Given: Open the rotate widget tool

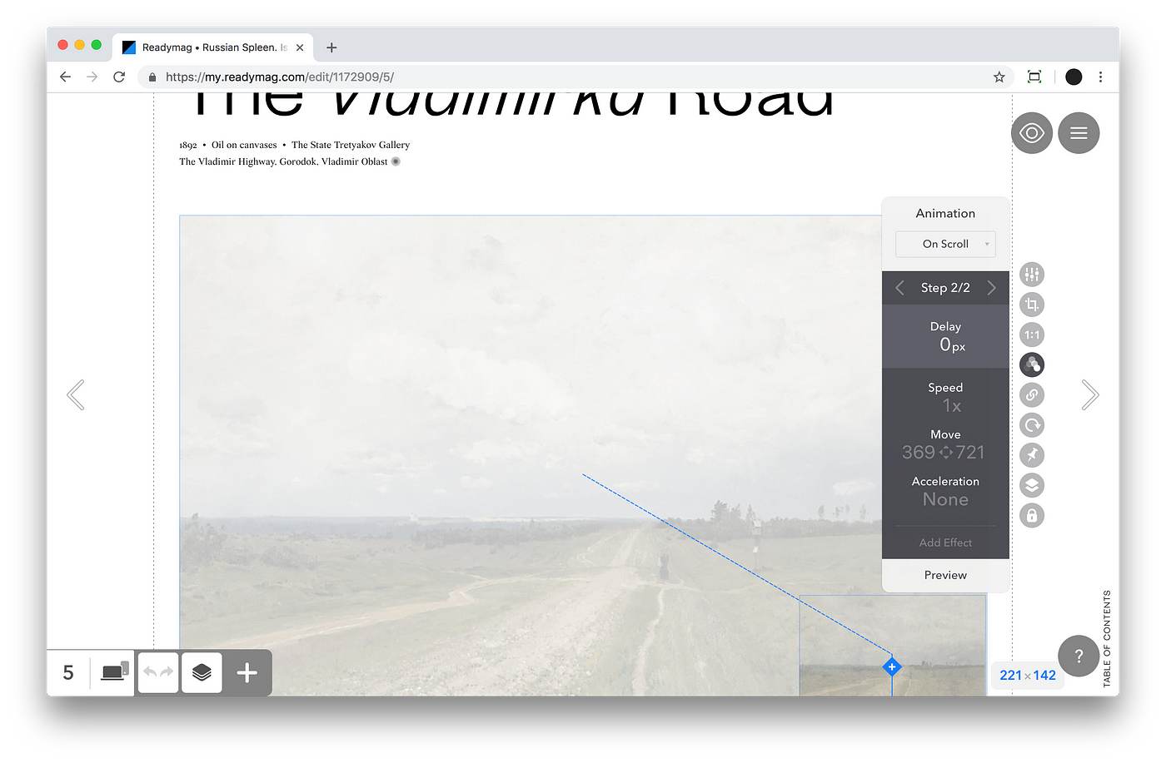Looking at the screenshot, I should pos(1032,425).
